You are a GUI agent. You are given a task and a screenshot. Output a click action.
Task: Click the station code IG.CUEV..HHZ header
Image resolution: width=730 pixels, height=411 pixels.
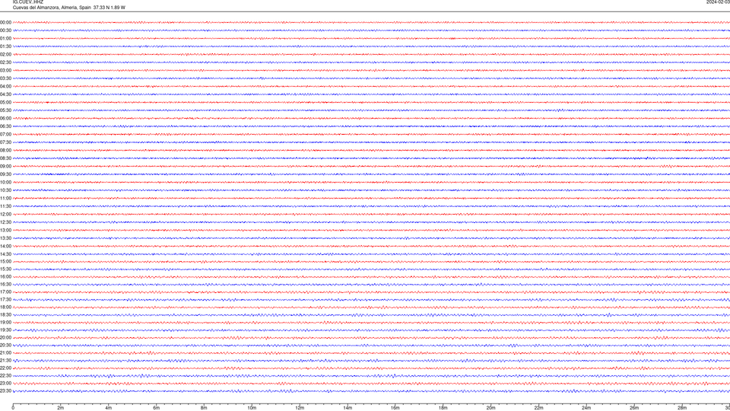pos(28,2)
